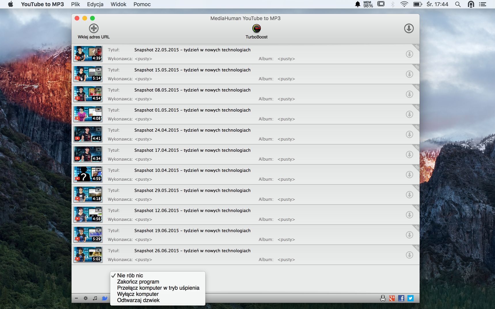495x309 pixels.
Task: Open the Widok menu
Action: click(x=119, y=4)
